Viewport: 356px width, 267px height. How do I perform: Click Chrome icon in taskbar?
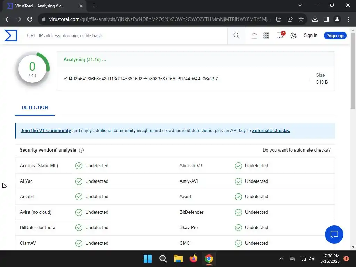209,259
